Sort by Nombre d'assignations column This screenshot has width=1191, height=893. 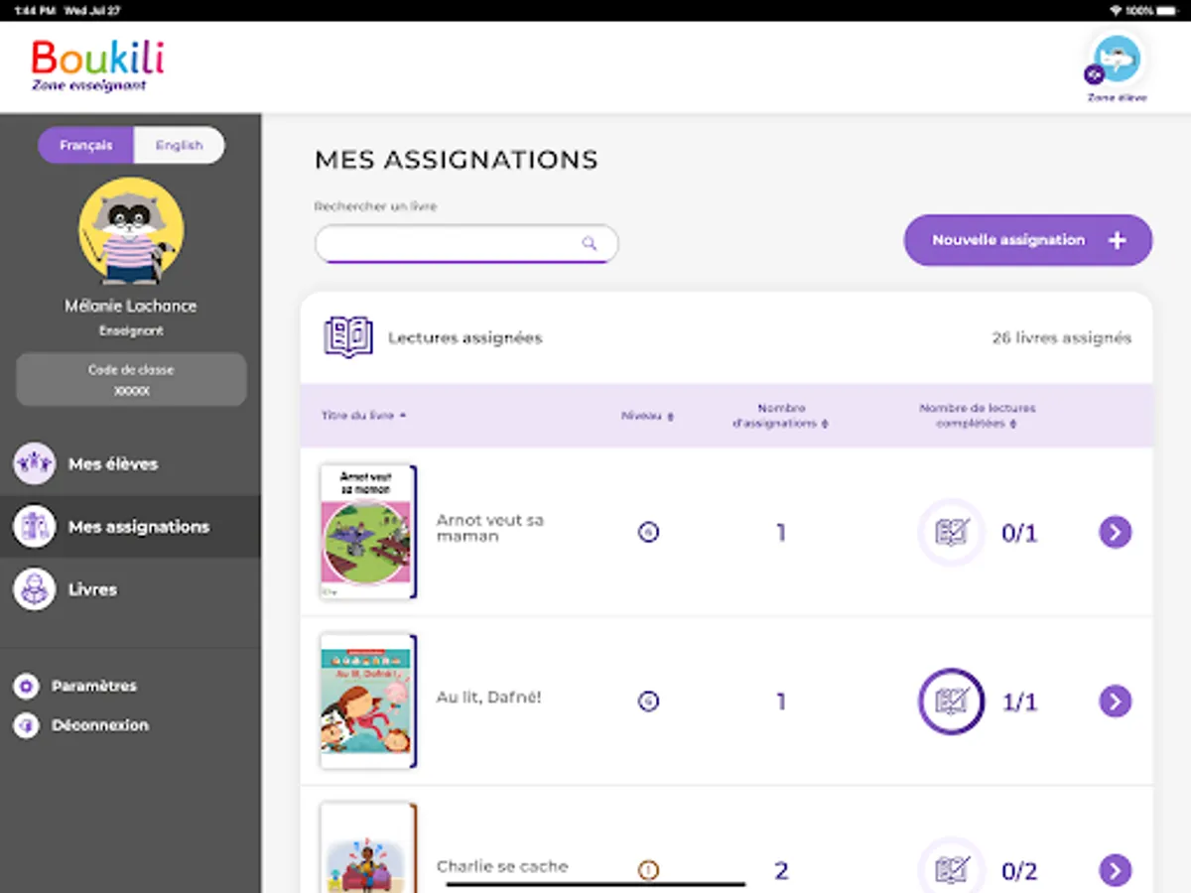(x=780, y=416)
